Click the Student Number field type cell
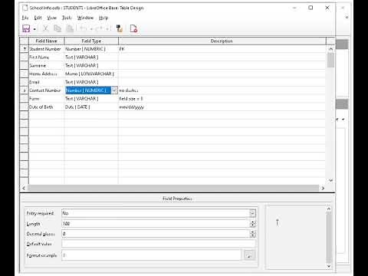The height and width of the screenshot is (276, 368). tap(91, 49)
